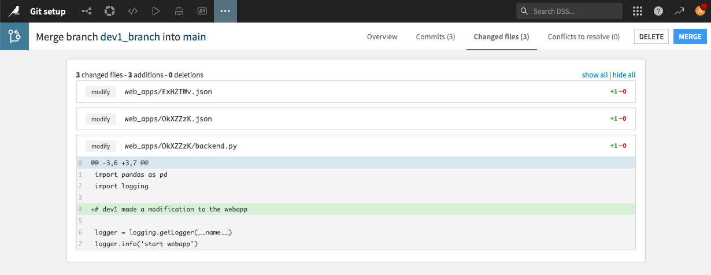This screenshot has width=711, height=275.
Task: Open the applications grid icon
Action: (x=638, y=11)
